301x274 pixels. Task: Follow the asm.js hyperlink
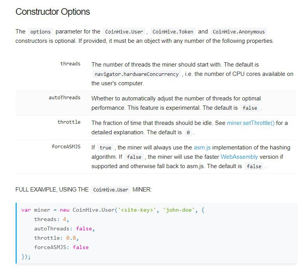tap(202, 148)
